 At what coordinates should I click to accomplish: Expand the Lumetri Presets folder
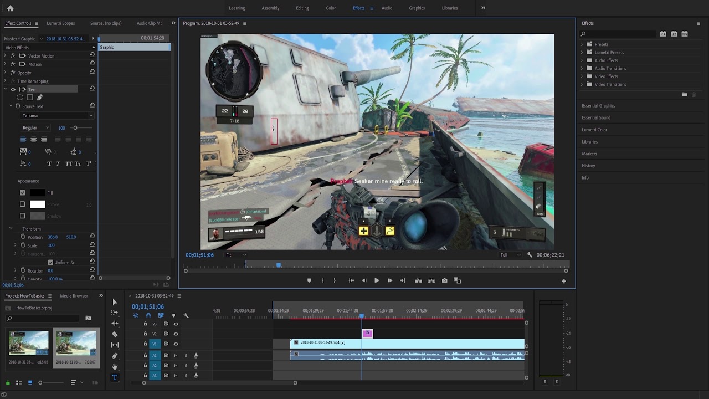point(582,52)
